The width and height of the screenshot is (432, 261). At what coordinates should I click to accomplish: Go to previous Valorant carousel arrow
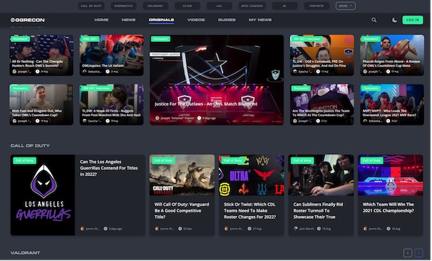tap(408, 253)
